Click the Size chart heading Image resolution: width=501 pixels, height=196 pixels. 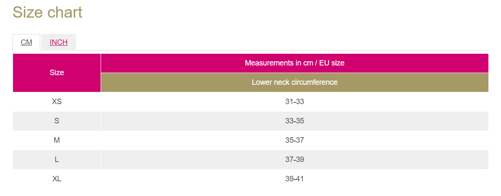[x=47, y=12]
